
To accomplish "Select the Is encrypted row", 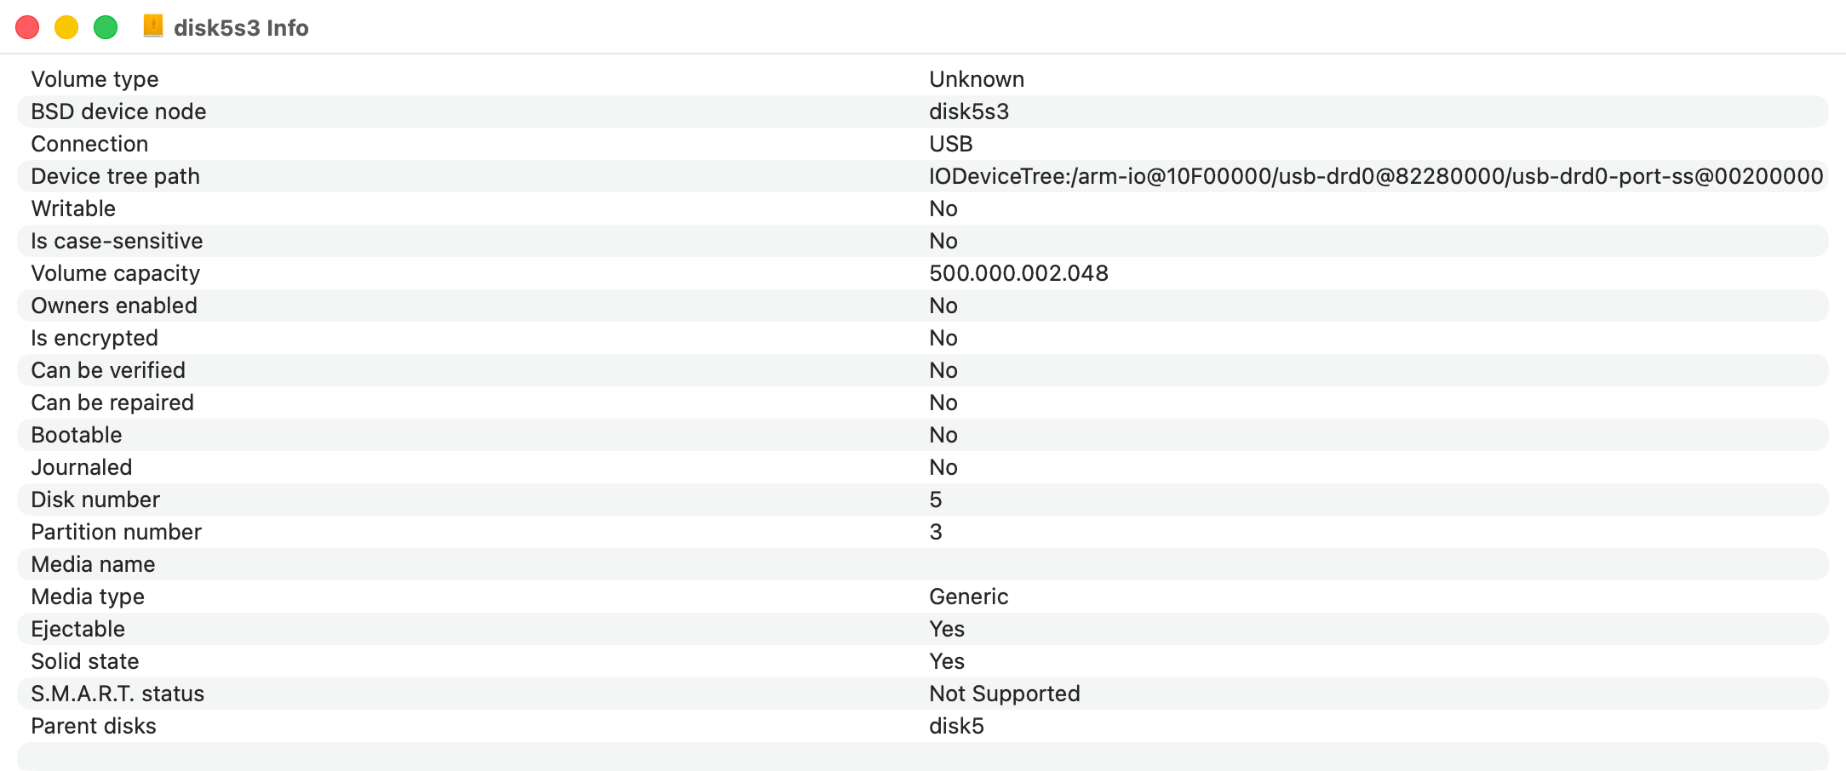I will point(923,338).
